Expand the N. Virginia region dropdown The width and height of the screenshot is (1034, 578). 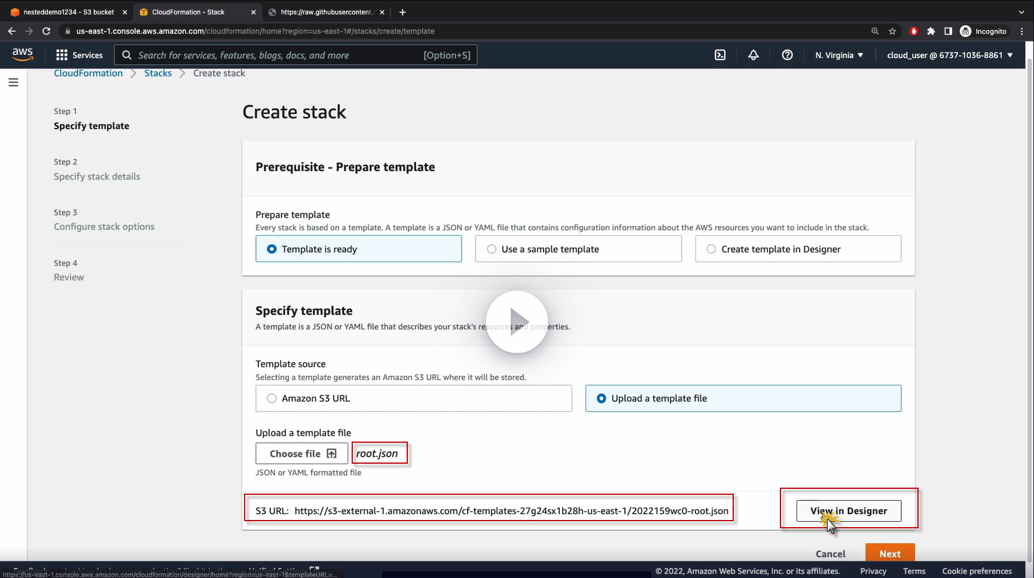coord(838,55)
